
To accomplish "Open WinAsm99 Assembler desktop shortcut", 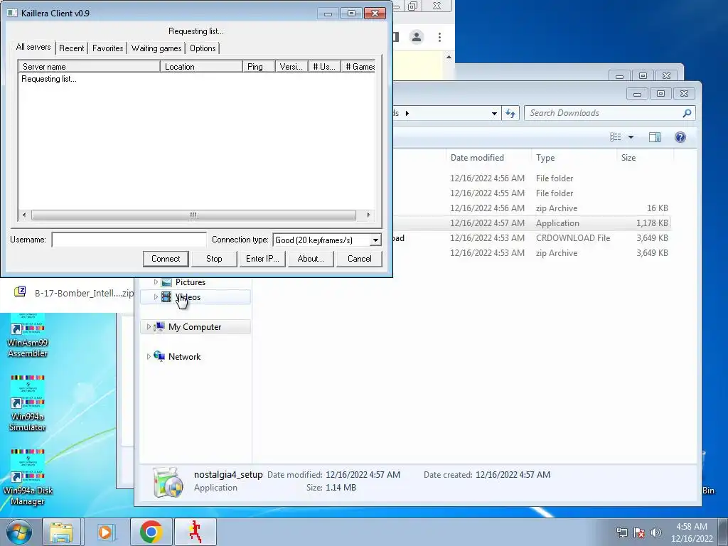I will click(x=28, y=336).
